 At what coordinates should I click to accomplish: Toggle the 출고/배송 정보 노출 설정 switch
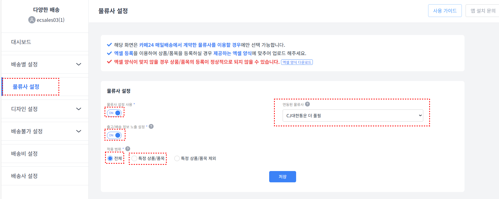(114, 135)
